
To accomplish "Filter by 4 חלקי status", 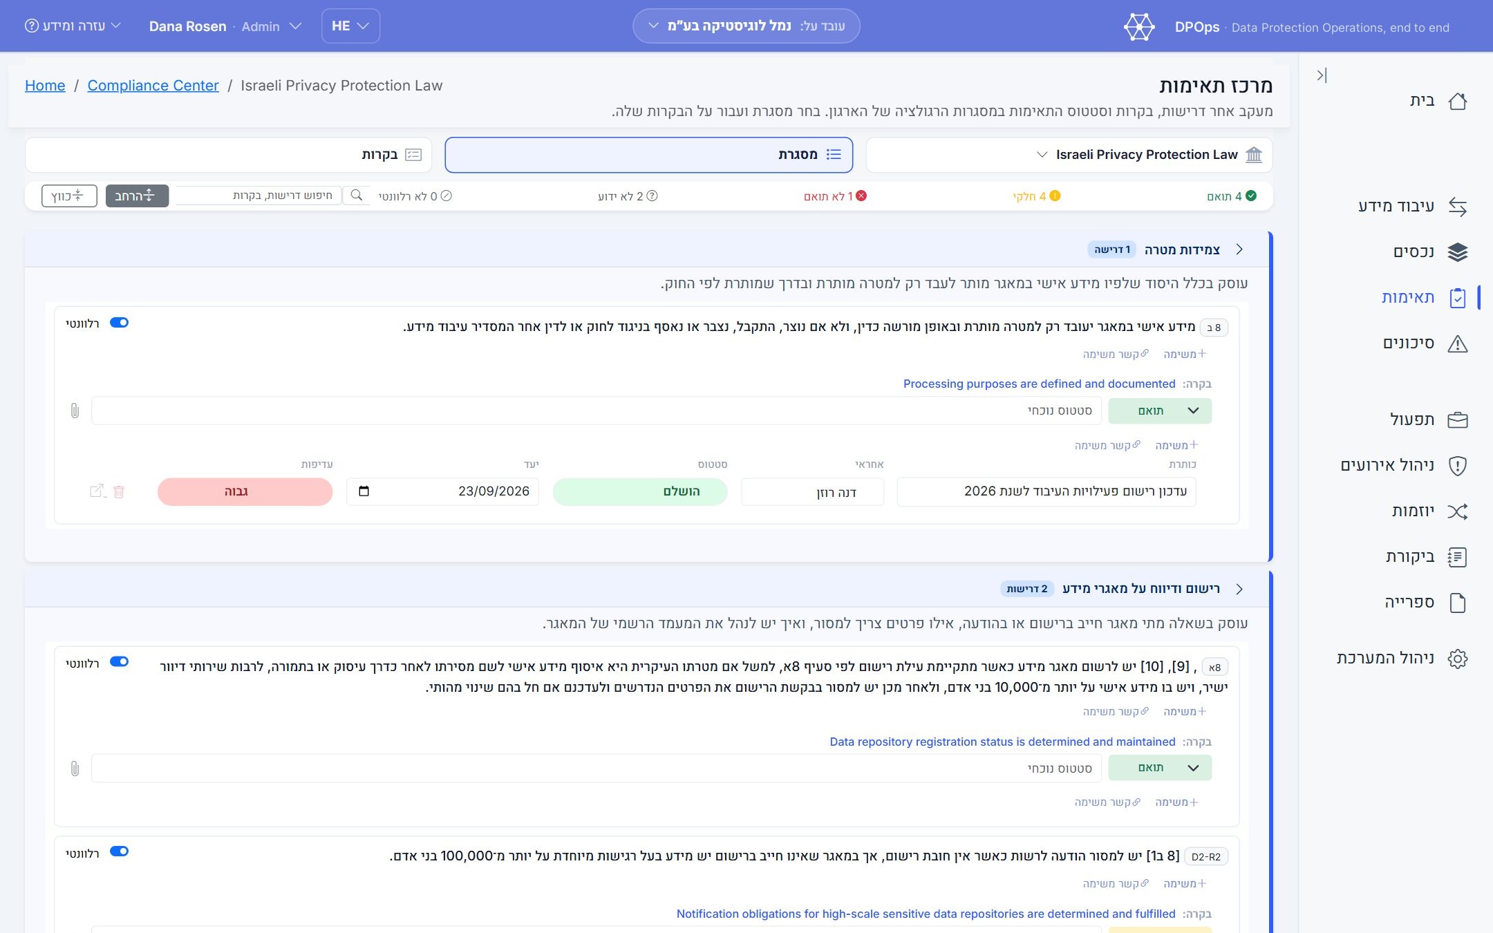I will (x=1036, y=196).
